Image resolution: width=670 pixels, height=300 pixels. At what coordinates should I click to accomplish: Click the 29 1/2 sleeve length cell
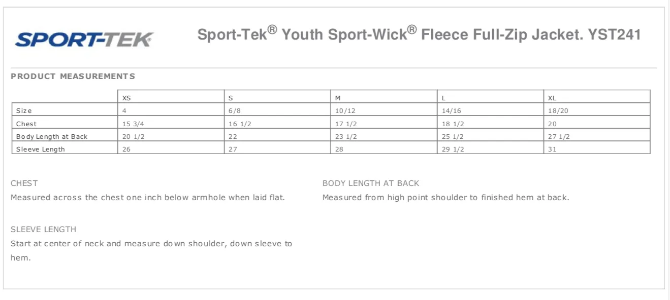pos(491,147)
